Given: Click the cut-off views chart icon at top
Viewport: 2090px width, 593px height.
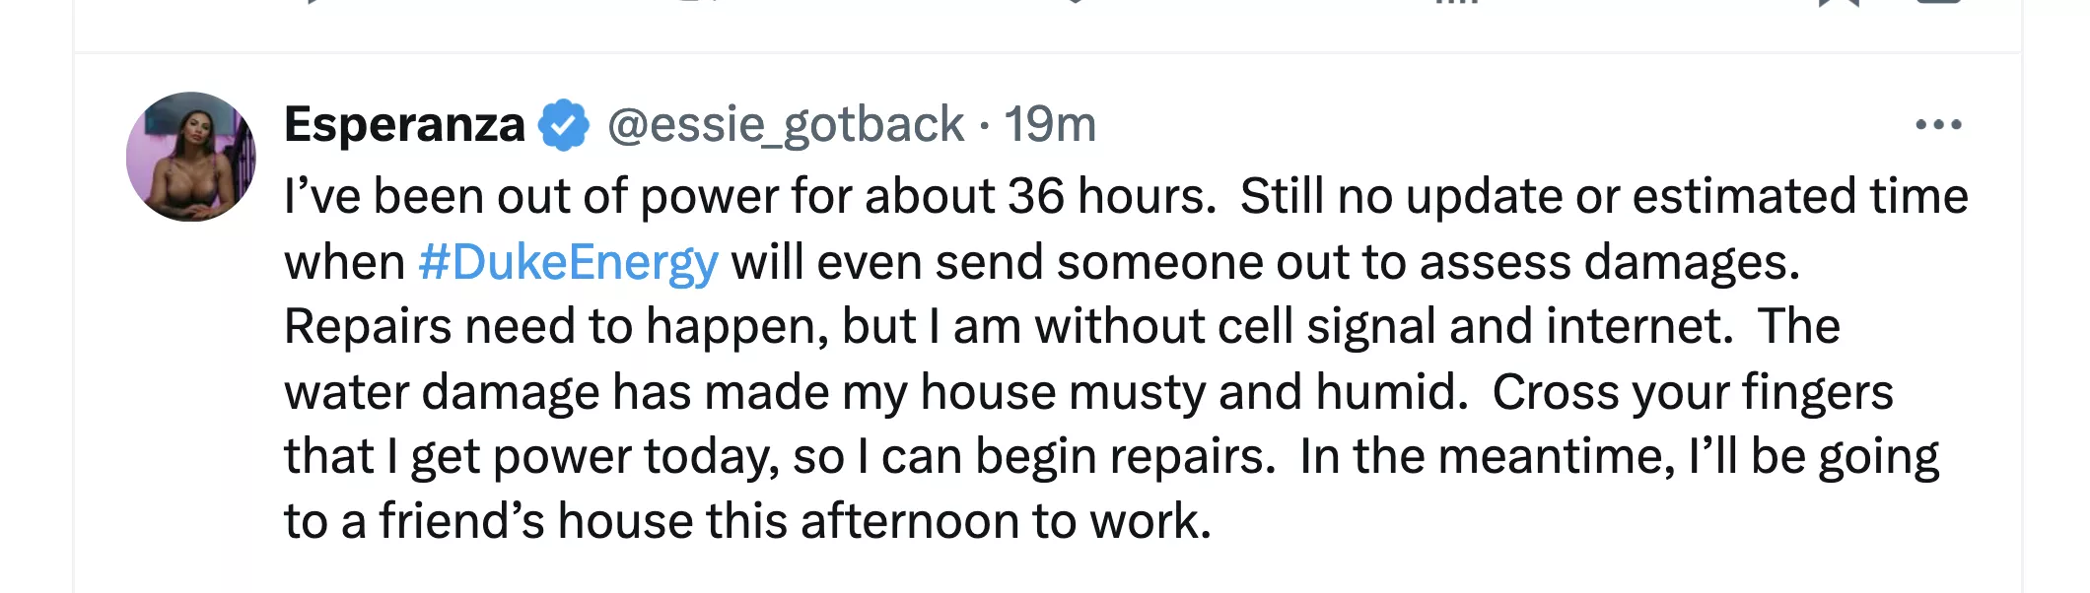Looking at the screenshot, I should [1456, 2].
